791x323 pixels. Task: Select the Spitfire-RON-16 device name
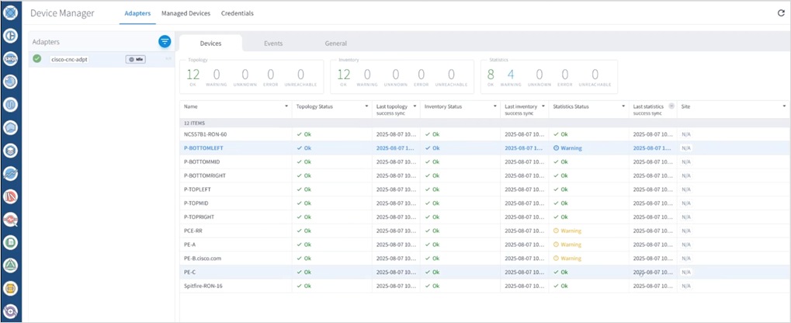(x=203, y=286)
